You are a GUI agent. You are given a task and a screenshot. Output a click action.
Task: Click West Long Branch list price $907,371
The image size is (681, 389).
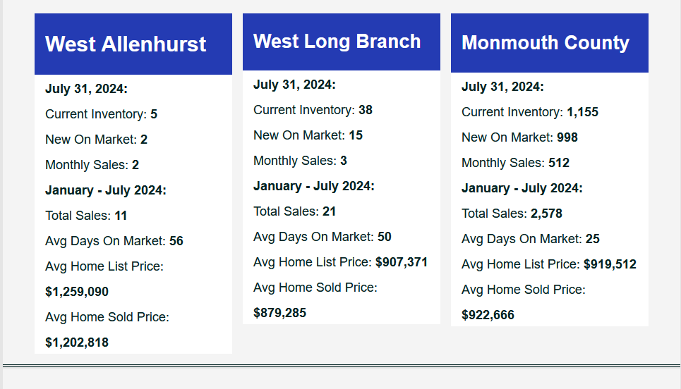402,262
